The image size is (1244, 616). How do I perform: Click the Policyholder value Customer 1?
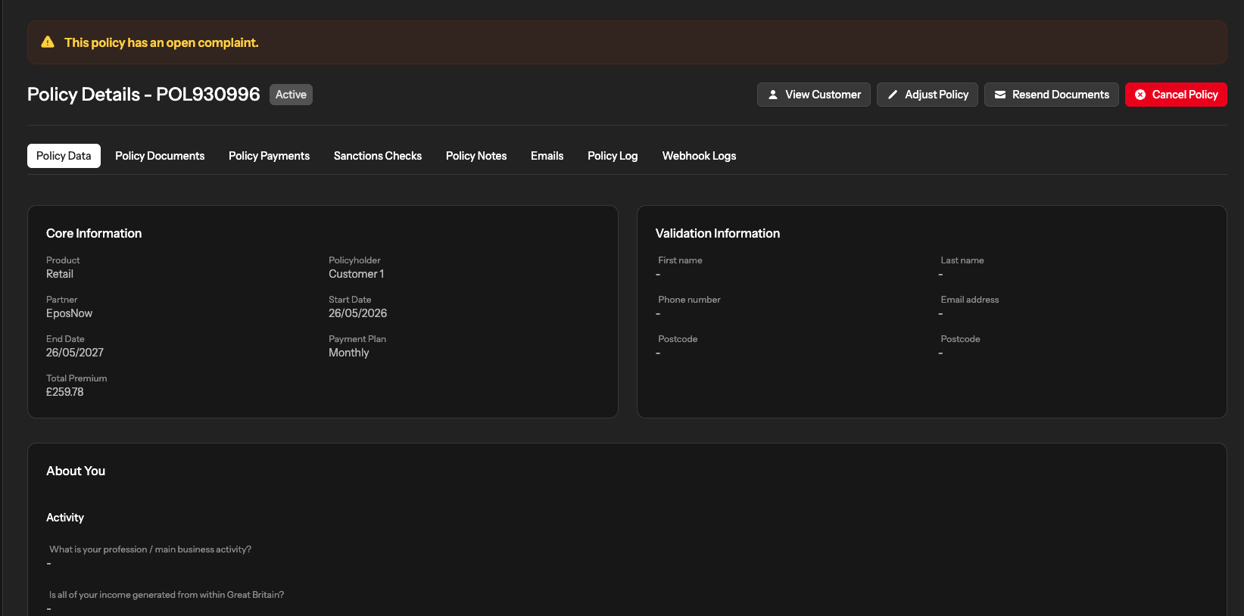pos(357,274)
